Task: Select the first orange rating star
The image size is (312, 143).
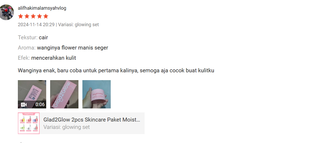Action: pos(20,16)
